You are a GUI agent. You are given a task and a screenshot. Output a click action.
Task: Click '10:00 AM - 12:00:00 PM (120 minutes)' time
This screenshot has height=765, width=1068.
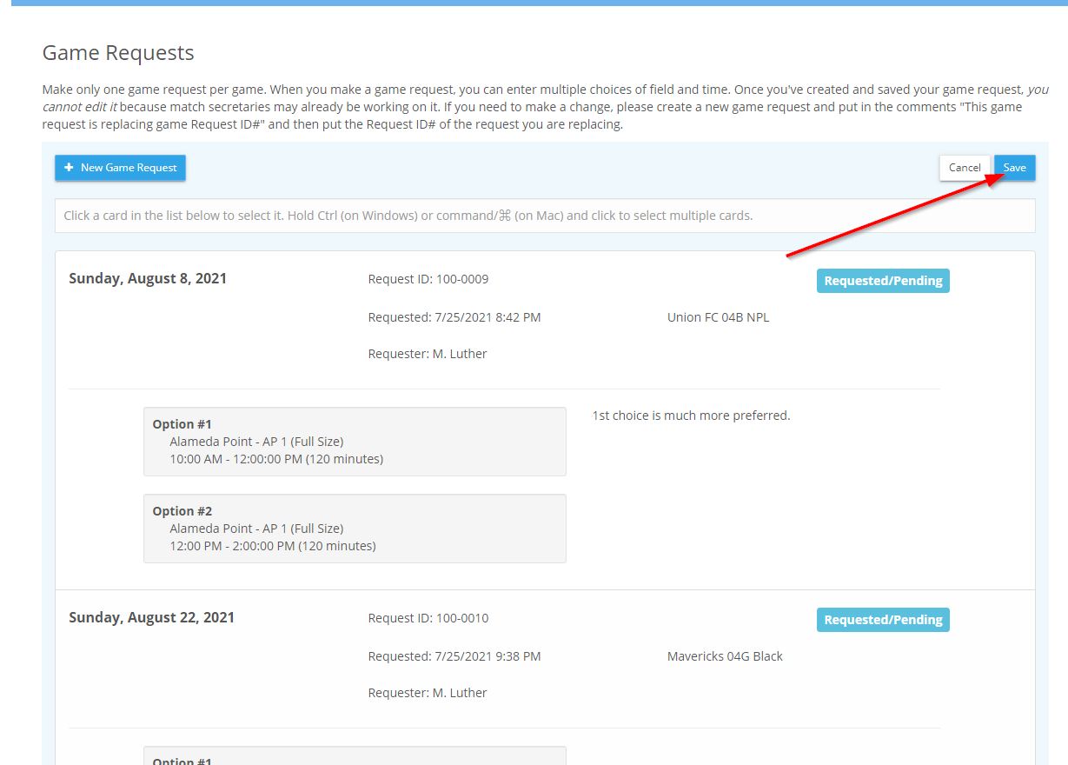coord(276,459)
